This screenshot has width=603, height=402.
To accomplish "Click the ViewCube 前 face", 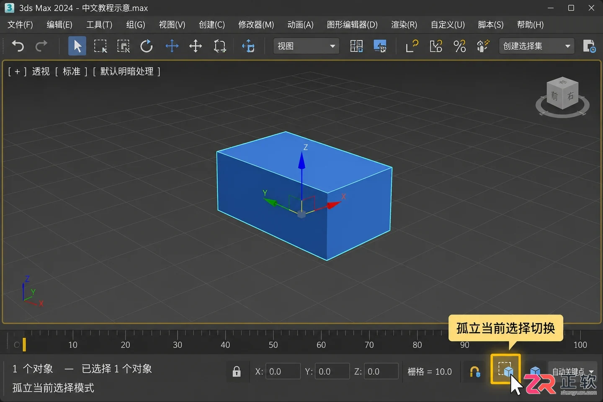I will [x=554, y=96].
